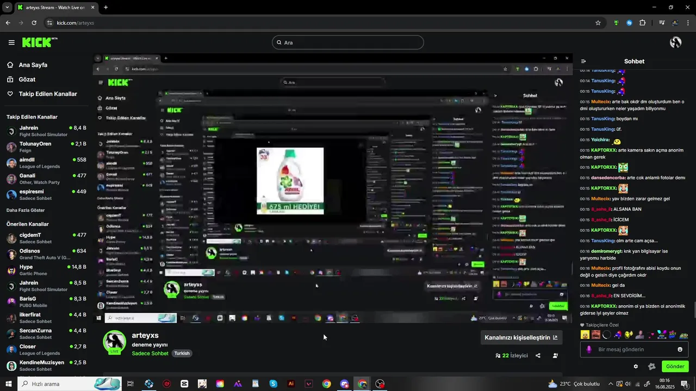Reload the page
Viewport: 696px width, 391px height.
[x=34, y=23]
